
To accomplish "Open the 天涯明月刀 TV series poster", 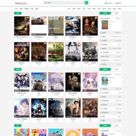I will click(x=39, y=108).
